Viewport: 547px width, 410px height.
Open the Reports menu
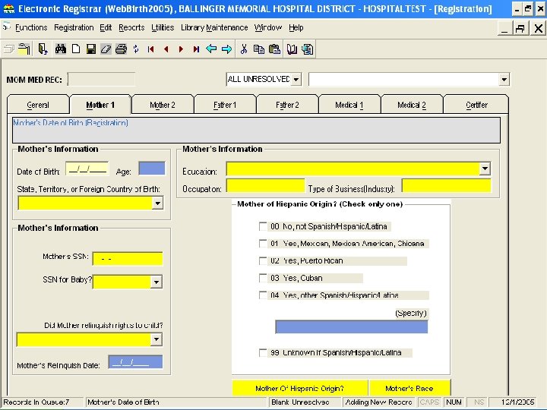point(131,27)
